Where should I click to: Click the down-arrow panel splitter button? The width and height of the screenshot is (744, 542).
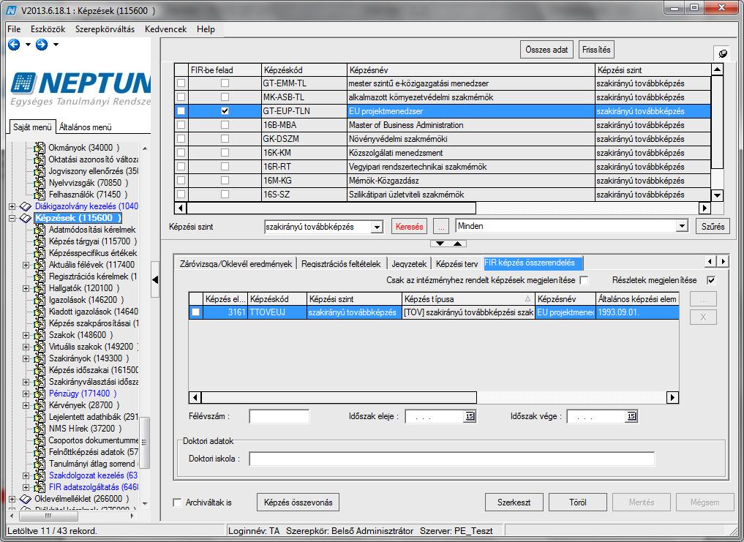(x=440, y=244)
